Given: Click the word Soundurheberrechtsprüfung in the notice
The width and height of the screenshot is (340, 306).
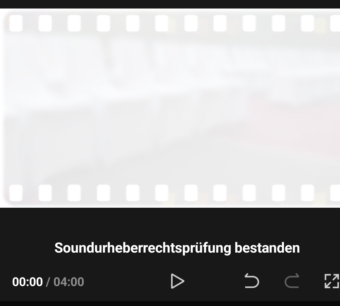Looking at the screenshot, I should (143, 248).
